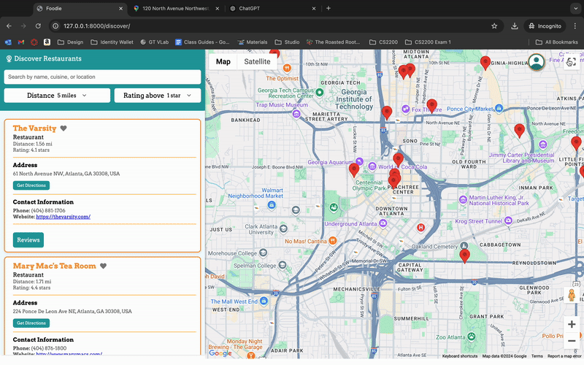The image size is (584, 365).
Task: Toggle fullscreen map view
Action: [572, 62]
